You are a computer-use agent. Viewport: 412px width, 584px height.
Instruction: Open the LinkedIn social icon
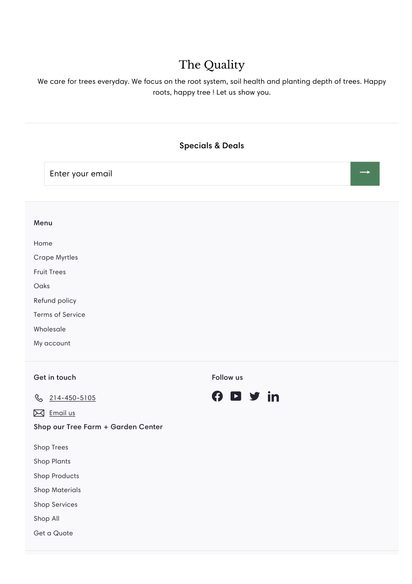tap(273, 397)
